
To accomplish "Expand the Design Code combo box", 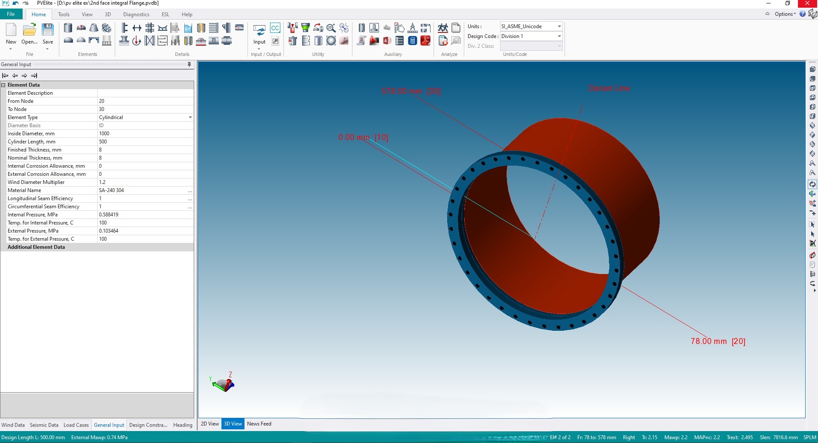I will 559,36.
